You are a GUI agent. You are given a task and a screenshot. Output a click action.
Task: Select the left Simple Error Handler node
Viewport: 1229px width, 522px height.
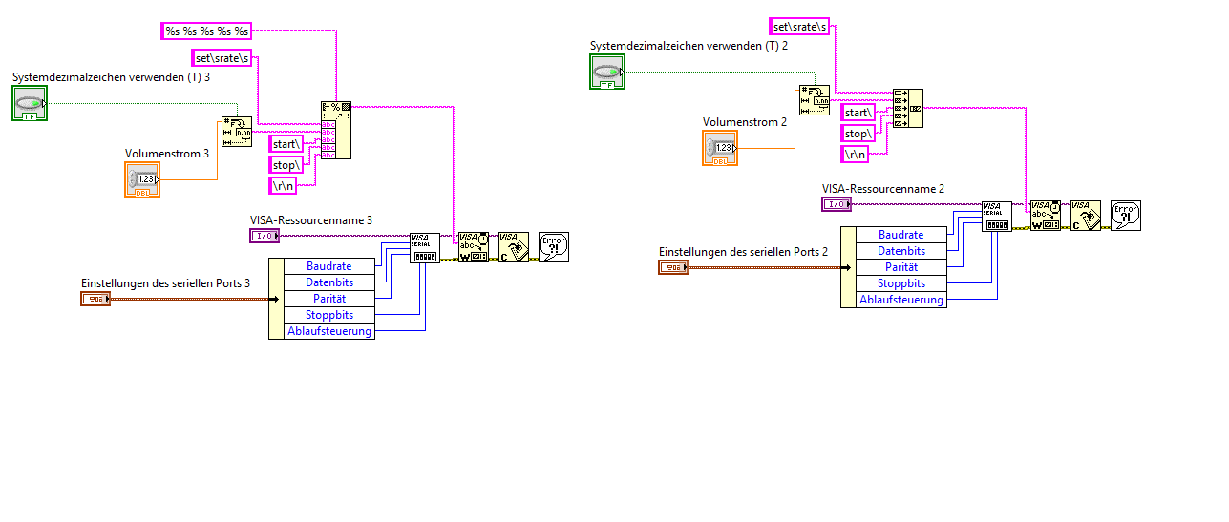pos(555,247)
